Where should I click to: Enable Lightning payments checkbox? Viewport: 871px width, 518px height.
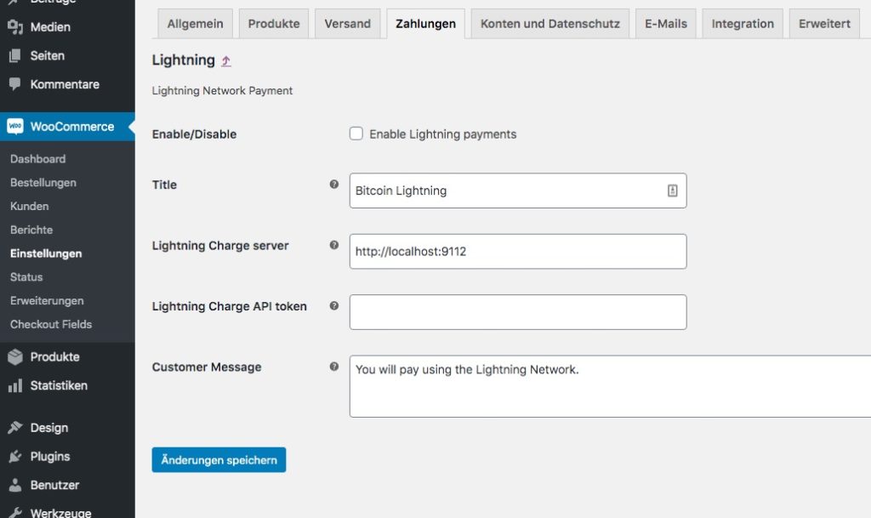[x=356, y=134]
